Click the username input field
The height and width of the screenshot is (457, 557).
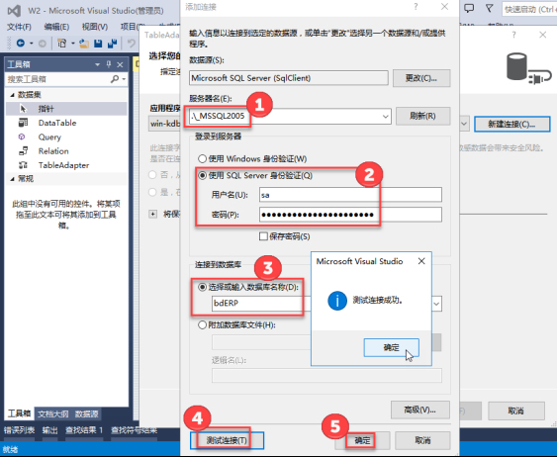[x=350, y=195]
